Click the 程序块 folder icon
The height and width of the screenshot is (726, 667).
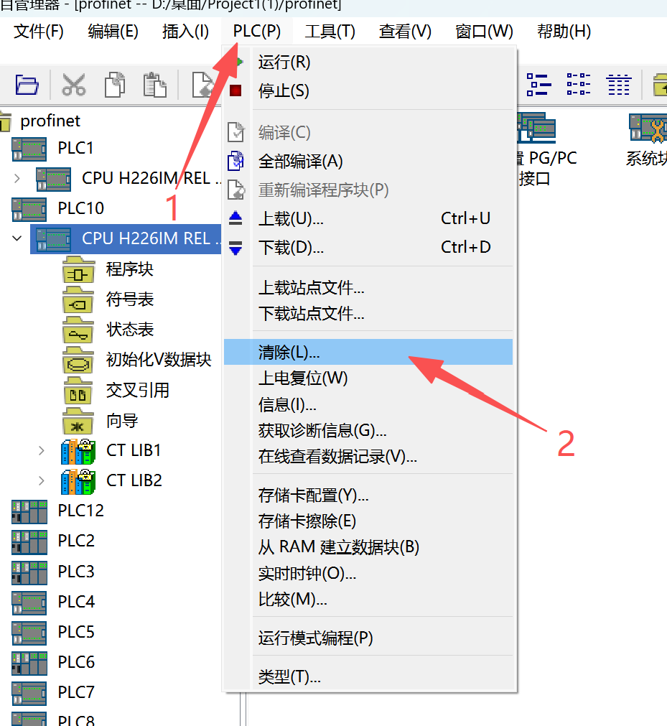[78, 270]
